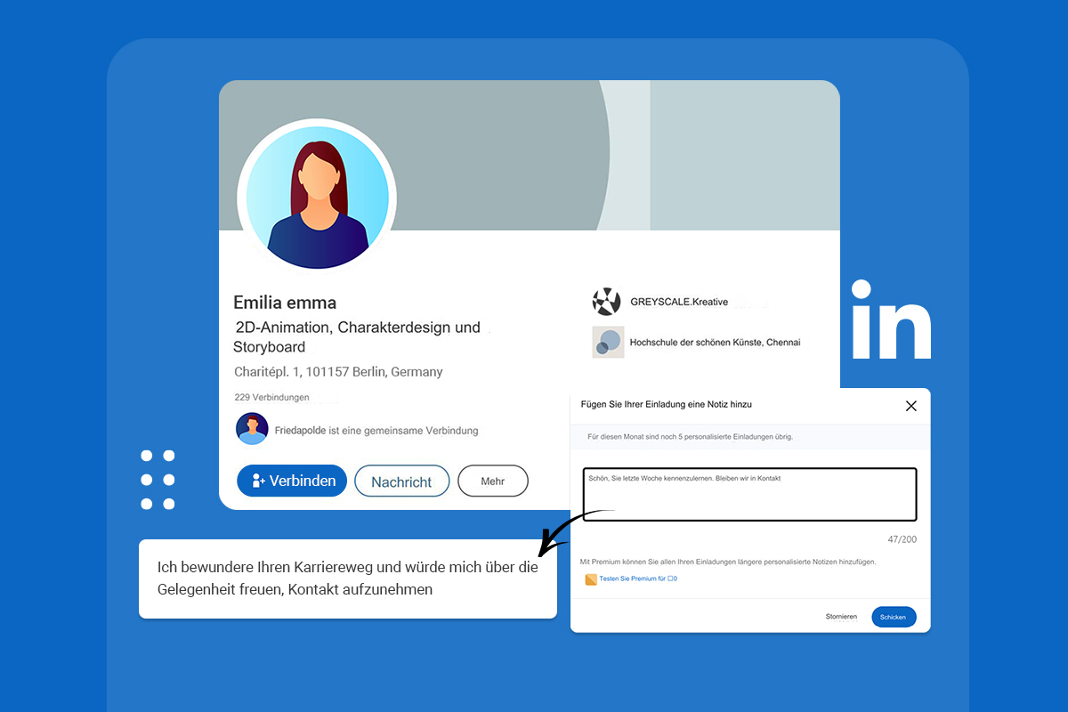Open the 229 Verbindungen connections count
The width and height of the screenshot is (1068, 712).
coord(271,397)
